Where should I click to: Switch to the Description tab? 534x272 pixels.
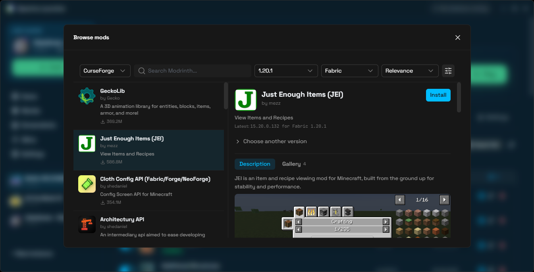(x=255, y=164)
